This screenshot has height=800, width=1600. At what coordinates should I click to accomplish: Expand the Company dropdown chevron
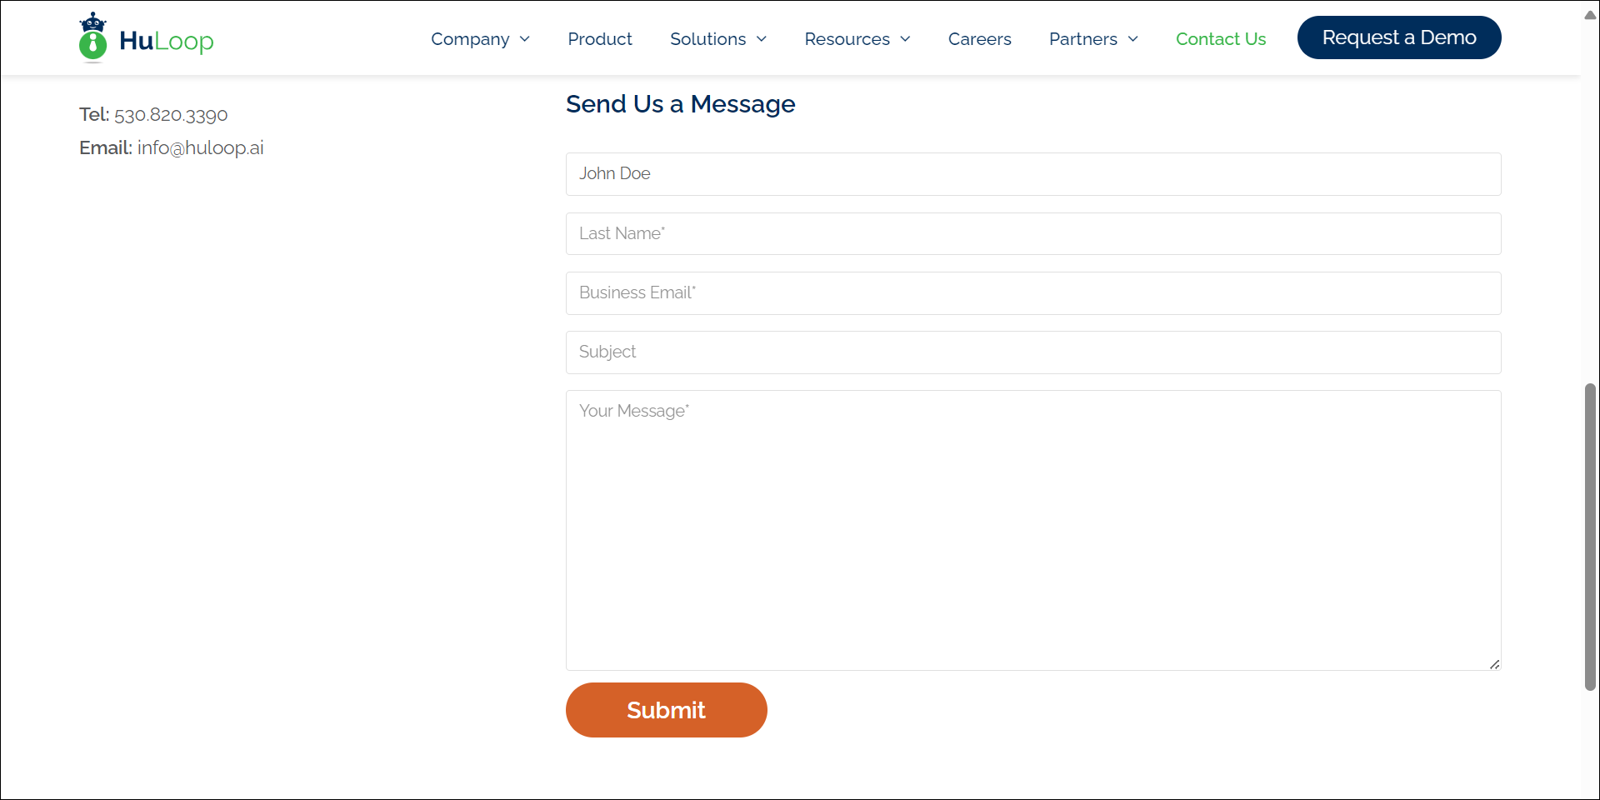pos(525,39)
